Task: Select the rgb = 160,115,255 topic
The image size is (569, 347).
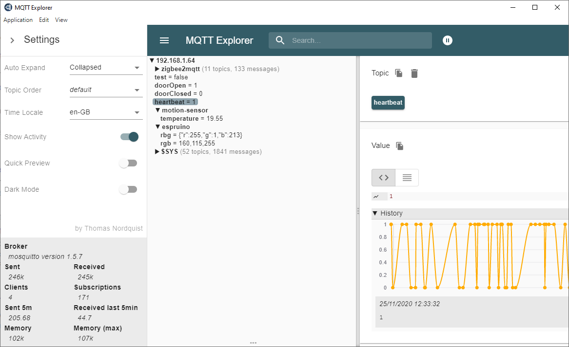Action: point(188,144)
